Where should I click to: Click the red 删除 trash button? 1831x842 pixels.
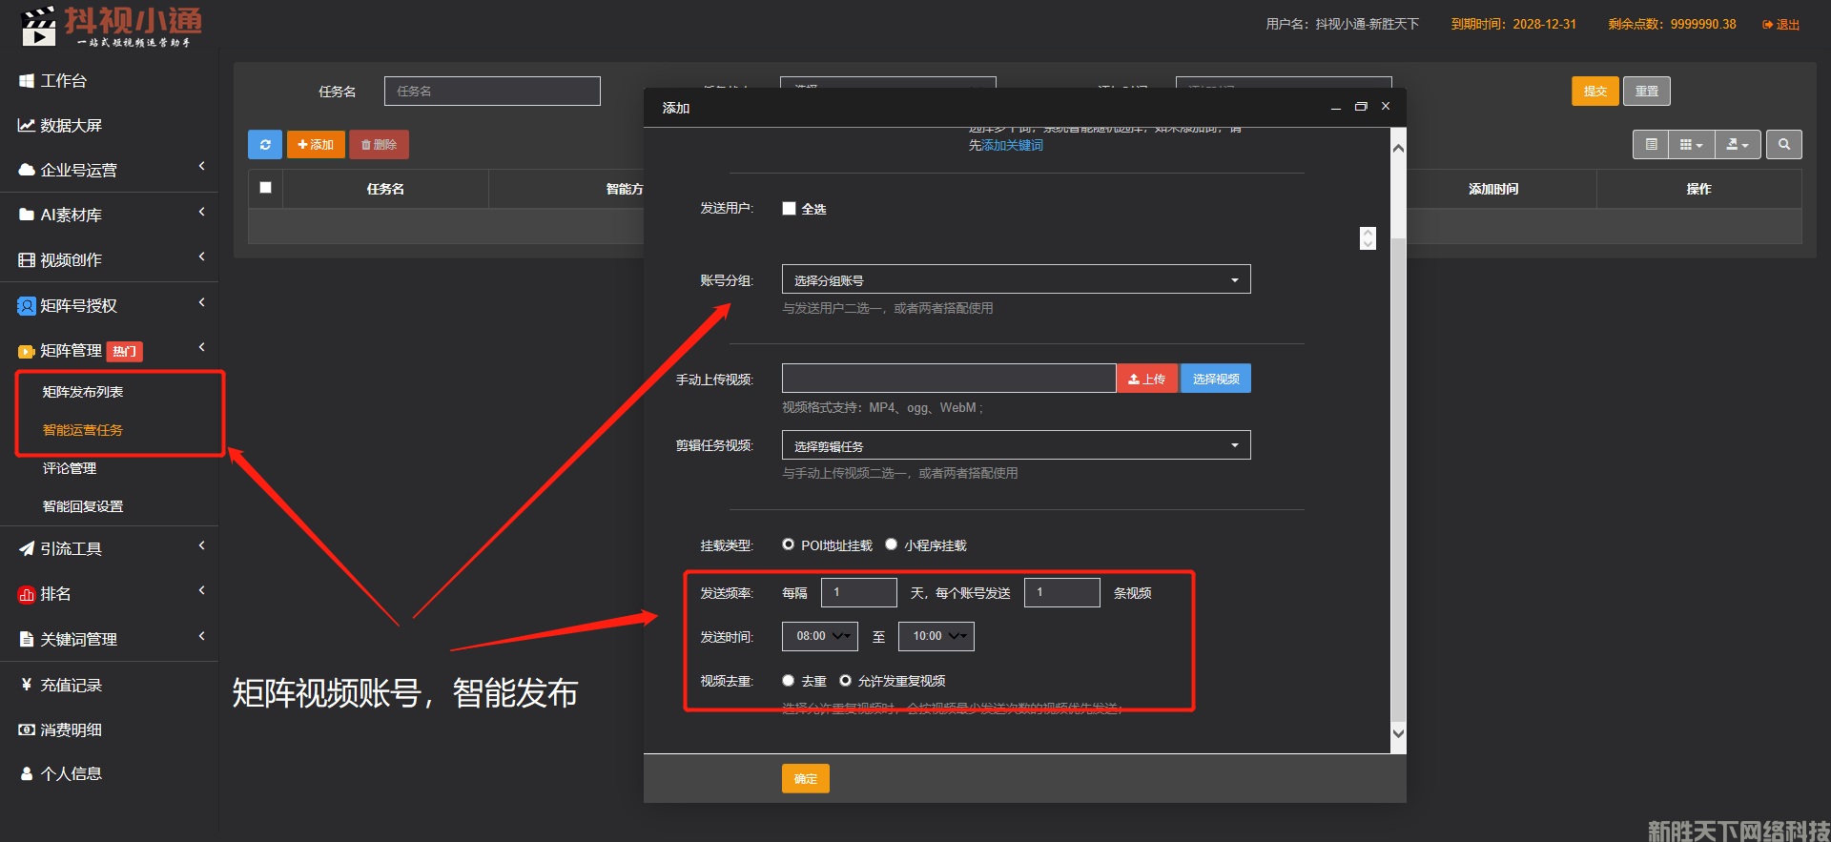click(x=379, y=145)
